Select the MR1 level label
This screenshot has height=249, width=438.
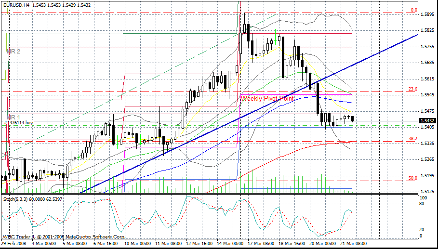pyautogui.click(x=13, y=117)
